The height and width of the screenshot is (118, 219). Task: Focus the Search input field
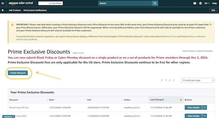(125, 3)
